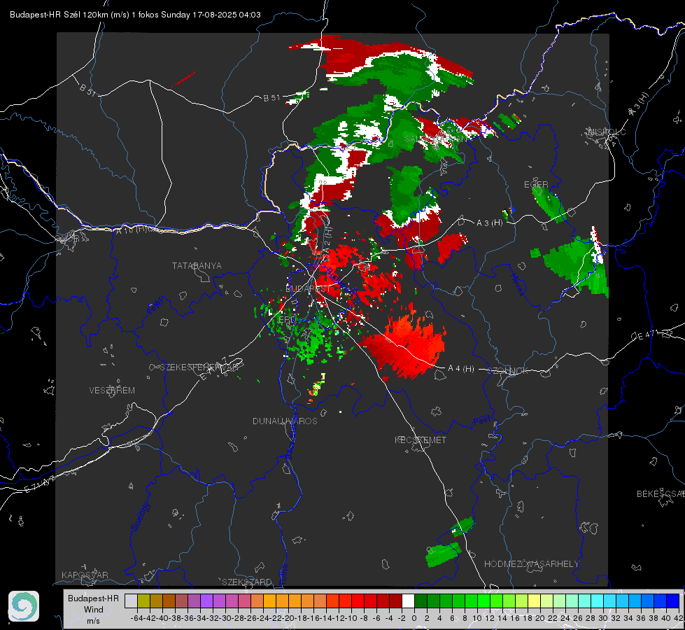
Task: Click the blue Somogy county label
Action: pos(140,517)
